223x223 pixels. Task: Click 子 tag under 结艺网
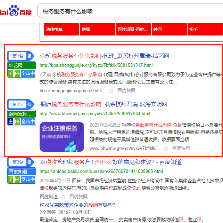tap(10, 73)
